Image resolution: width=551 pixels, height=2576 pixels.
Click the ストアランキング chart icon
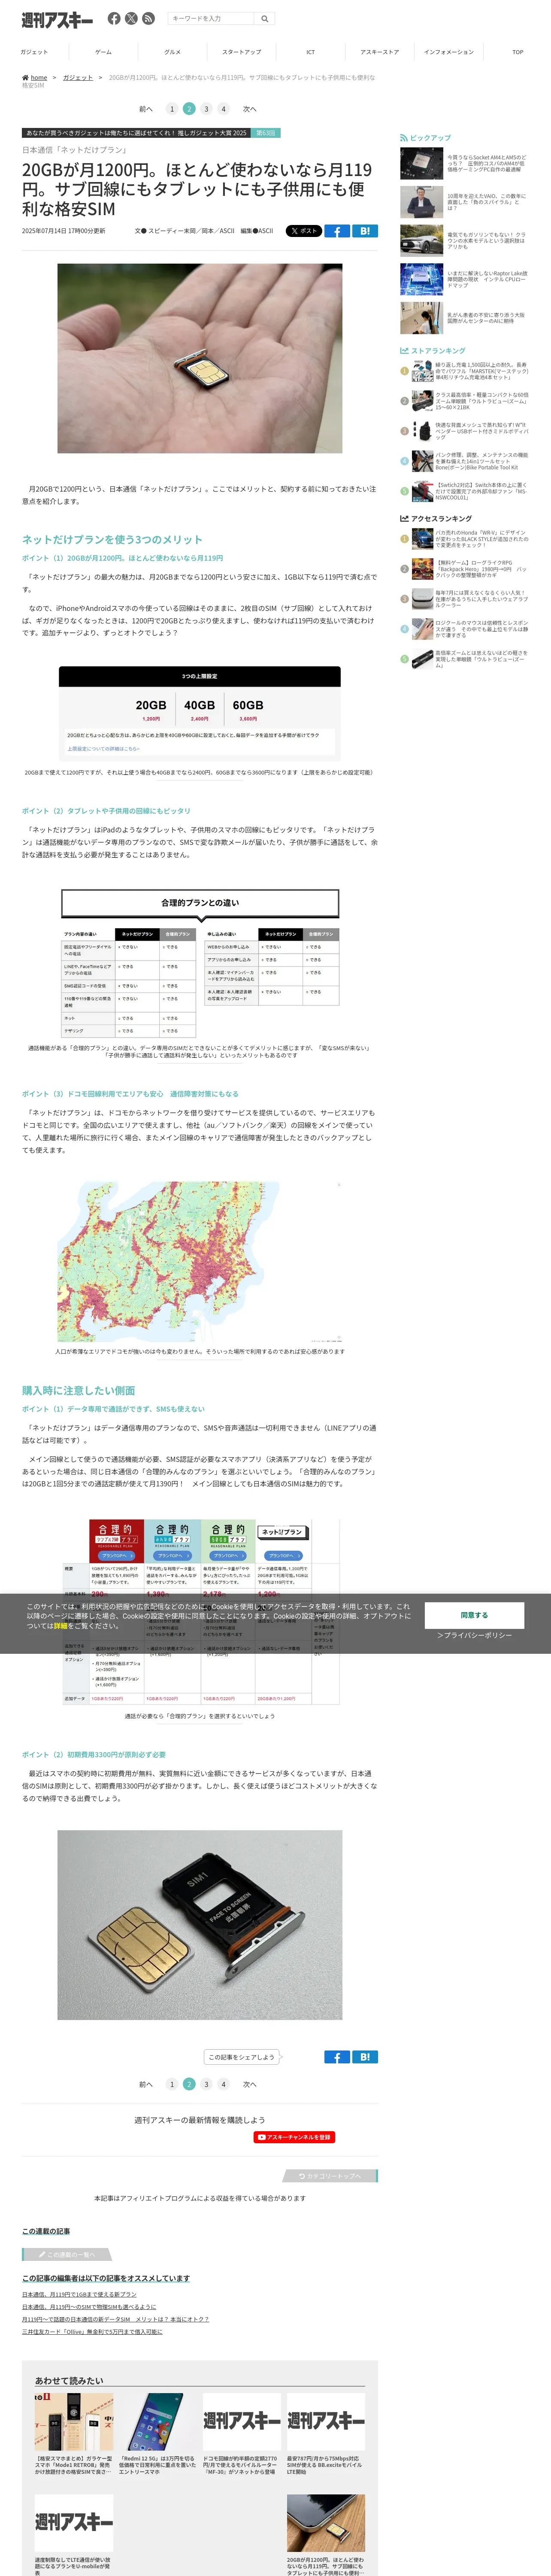pos(404,351)
